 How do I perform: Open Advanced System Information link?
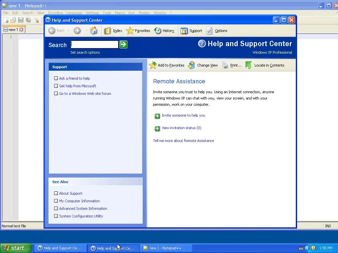click(x=83, y=209)
